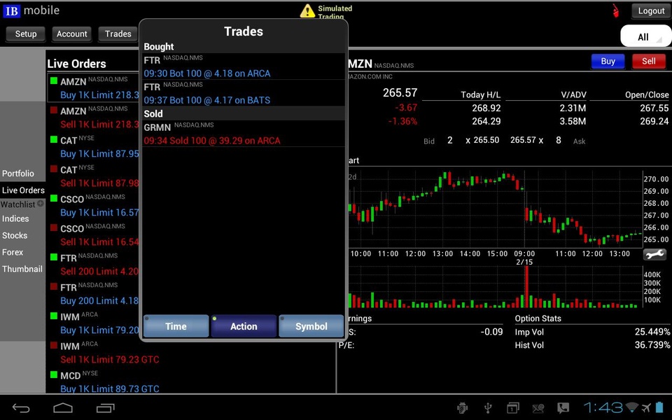Select the FTR Sell 200 Limit 4.20 order
This screenshot has width=672, height=420.
pos(93,265)
